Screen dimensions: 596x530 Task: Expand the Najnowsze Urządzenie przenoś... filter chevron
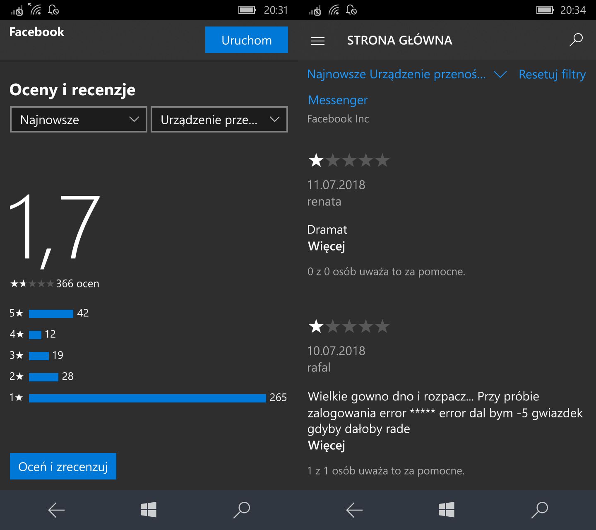[500, 75]
